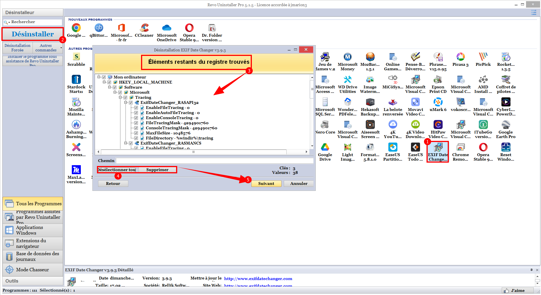541x295 pixels.
Task: Select the Screenshot program X icon
Action: click(x=76, y=147)
